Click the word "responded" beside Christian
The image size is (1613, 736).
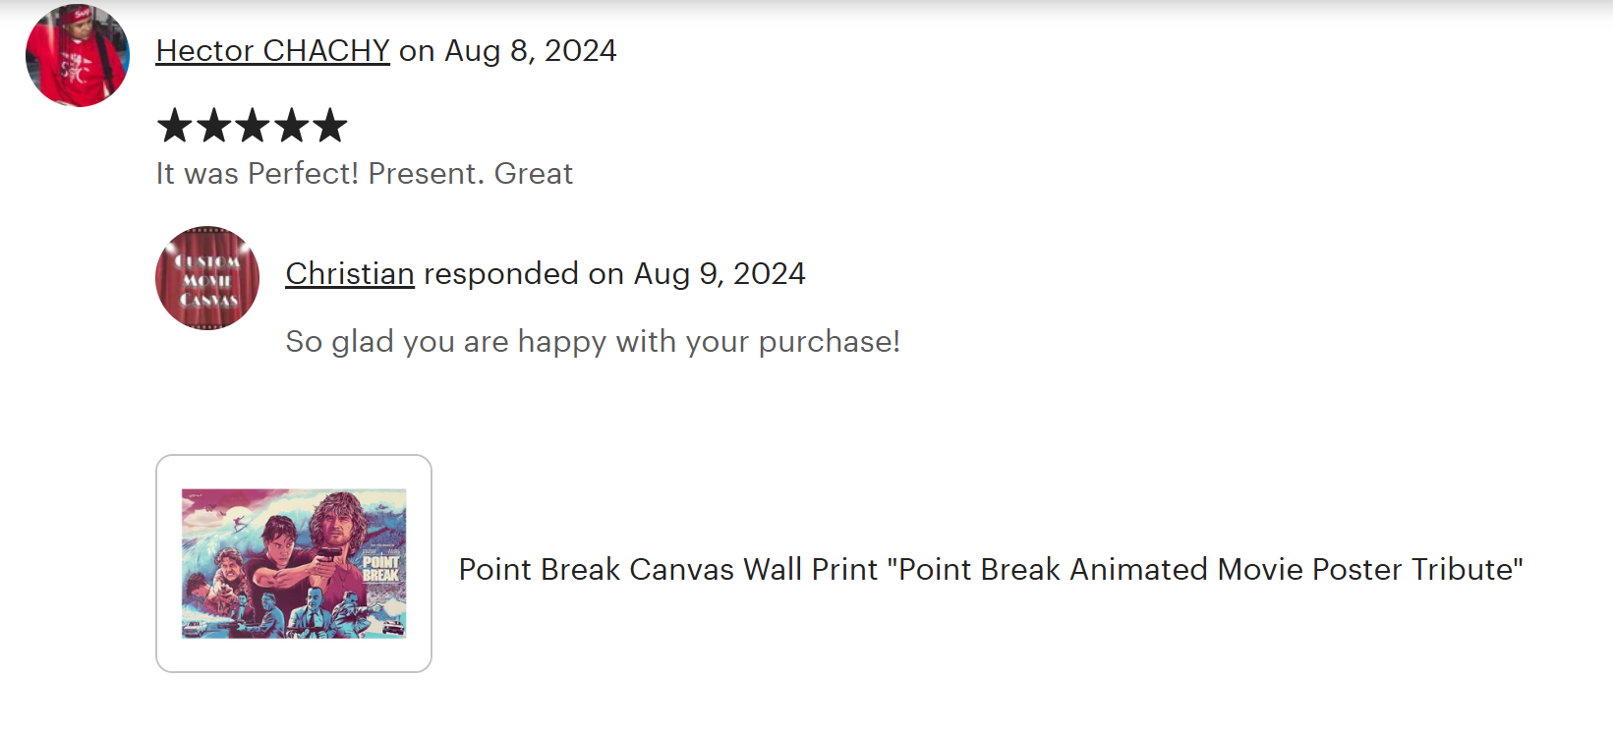click(500, 273)
